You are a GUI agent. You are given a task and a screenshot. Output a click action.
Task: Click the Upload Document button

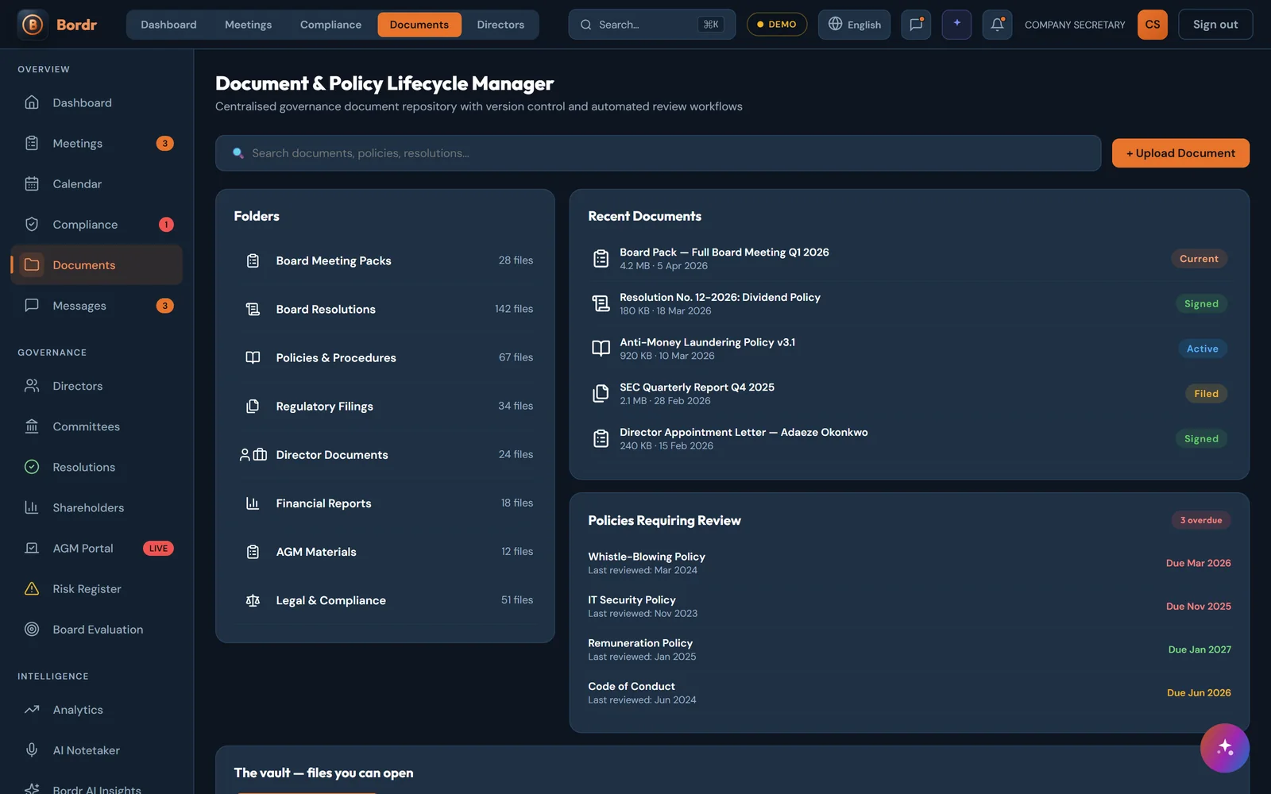click(x=1180, y=153)
